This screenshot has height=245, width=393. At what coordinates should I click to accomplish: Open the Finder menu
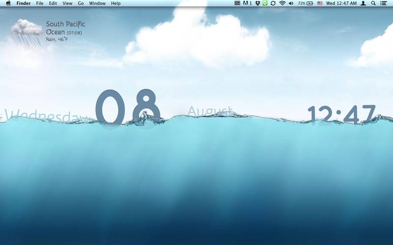point(24,3)
